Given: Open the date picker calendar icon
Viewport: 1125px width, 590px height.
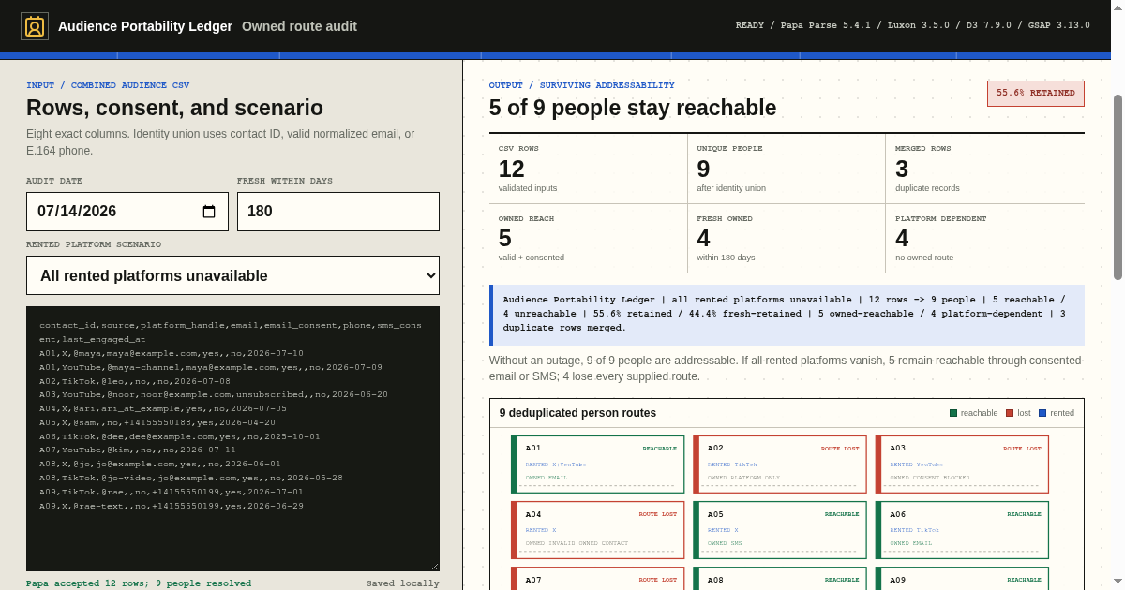Looking at the screenshot, I should (209, 212).
